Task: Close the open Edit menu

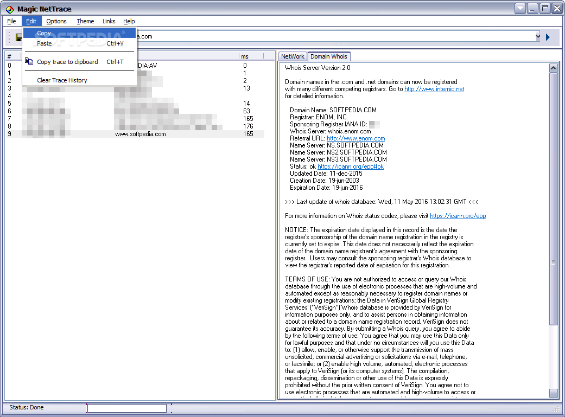Action: click(x=31, y=21)
